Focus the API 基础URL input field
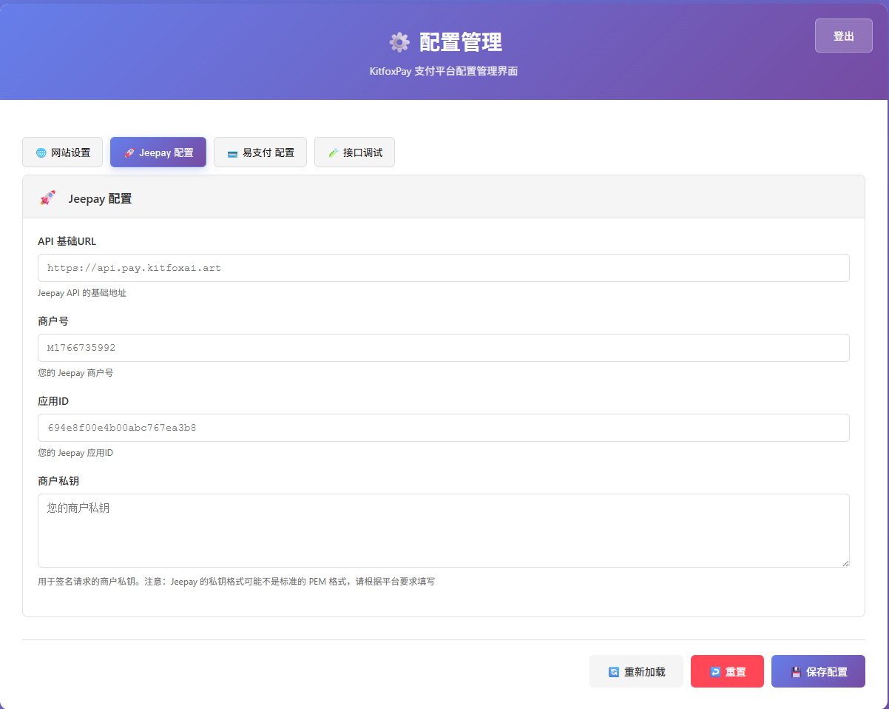 444,268
